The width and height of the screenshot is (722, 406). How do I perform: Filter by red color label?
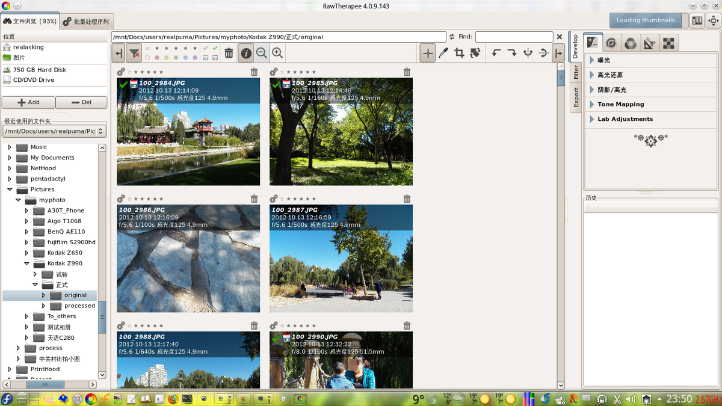tap(157, 58)
